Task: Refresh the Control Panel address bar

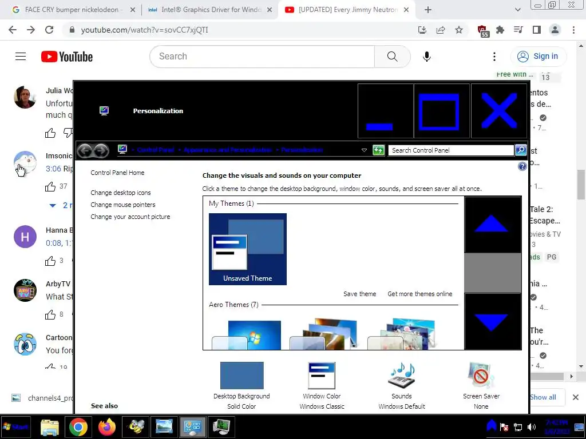Action: pos(378,150)
